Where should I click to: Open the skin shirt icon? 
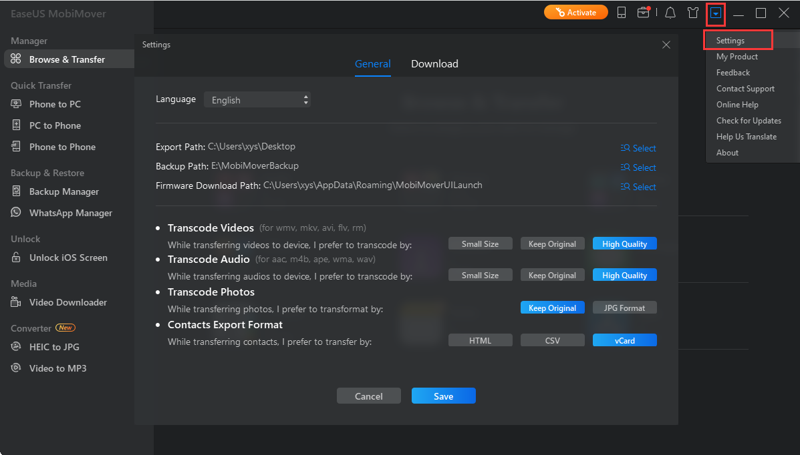point(692,13)
